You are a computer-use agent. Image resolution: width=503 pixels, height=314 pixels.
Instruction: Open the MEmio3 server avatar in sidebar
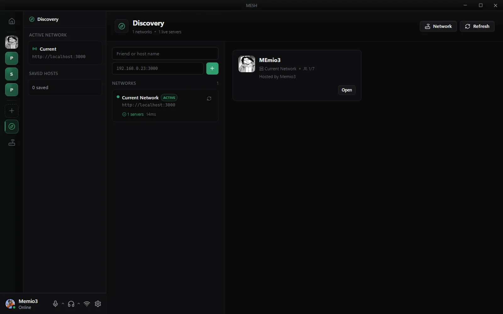point(12,42)
